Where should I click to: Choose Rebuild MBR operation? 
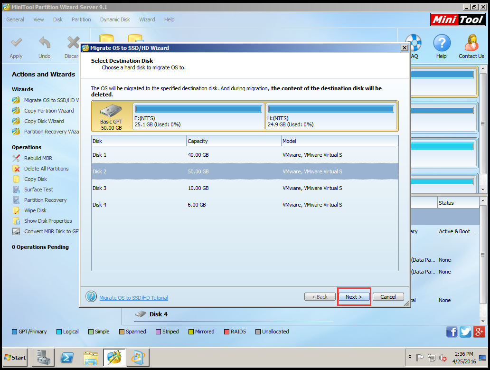(x=32, y=158)
